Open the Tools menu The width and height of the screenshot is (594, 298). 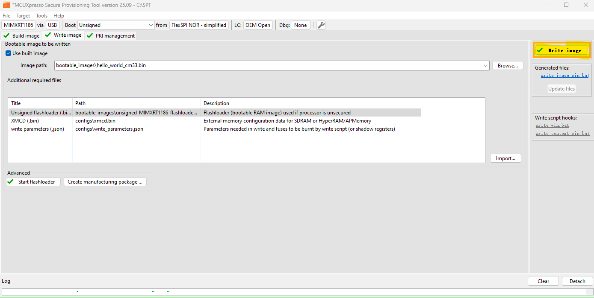tap(41, 16)
